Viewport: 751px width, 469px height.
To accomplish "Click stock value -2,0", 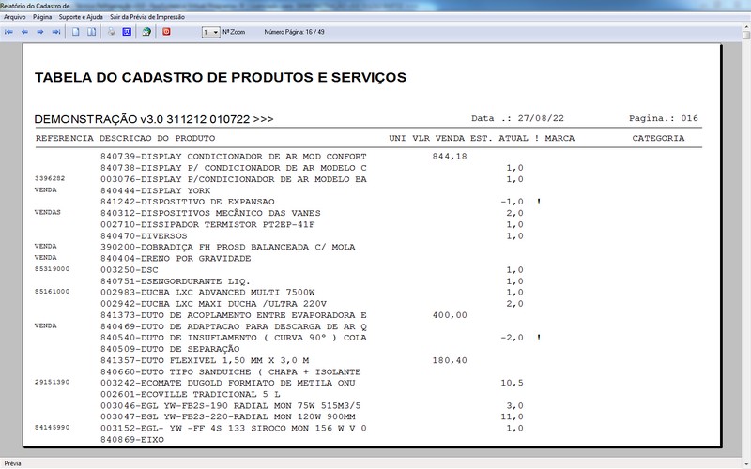I will click(512, 338).
